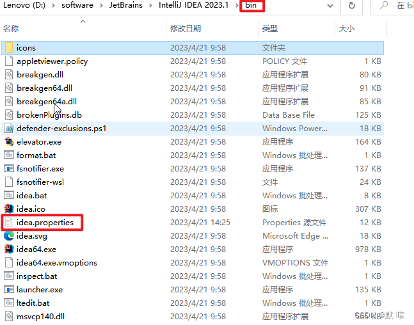Click the idea.bat batch file icon

(9, 196)
